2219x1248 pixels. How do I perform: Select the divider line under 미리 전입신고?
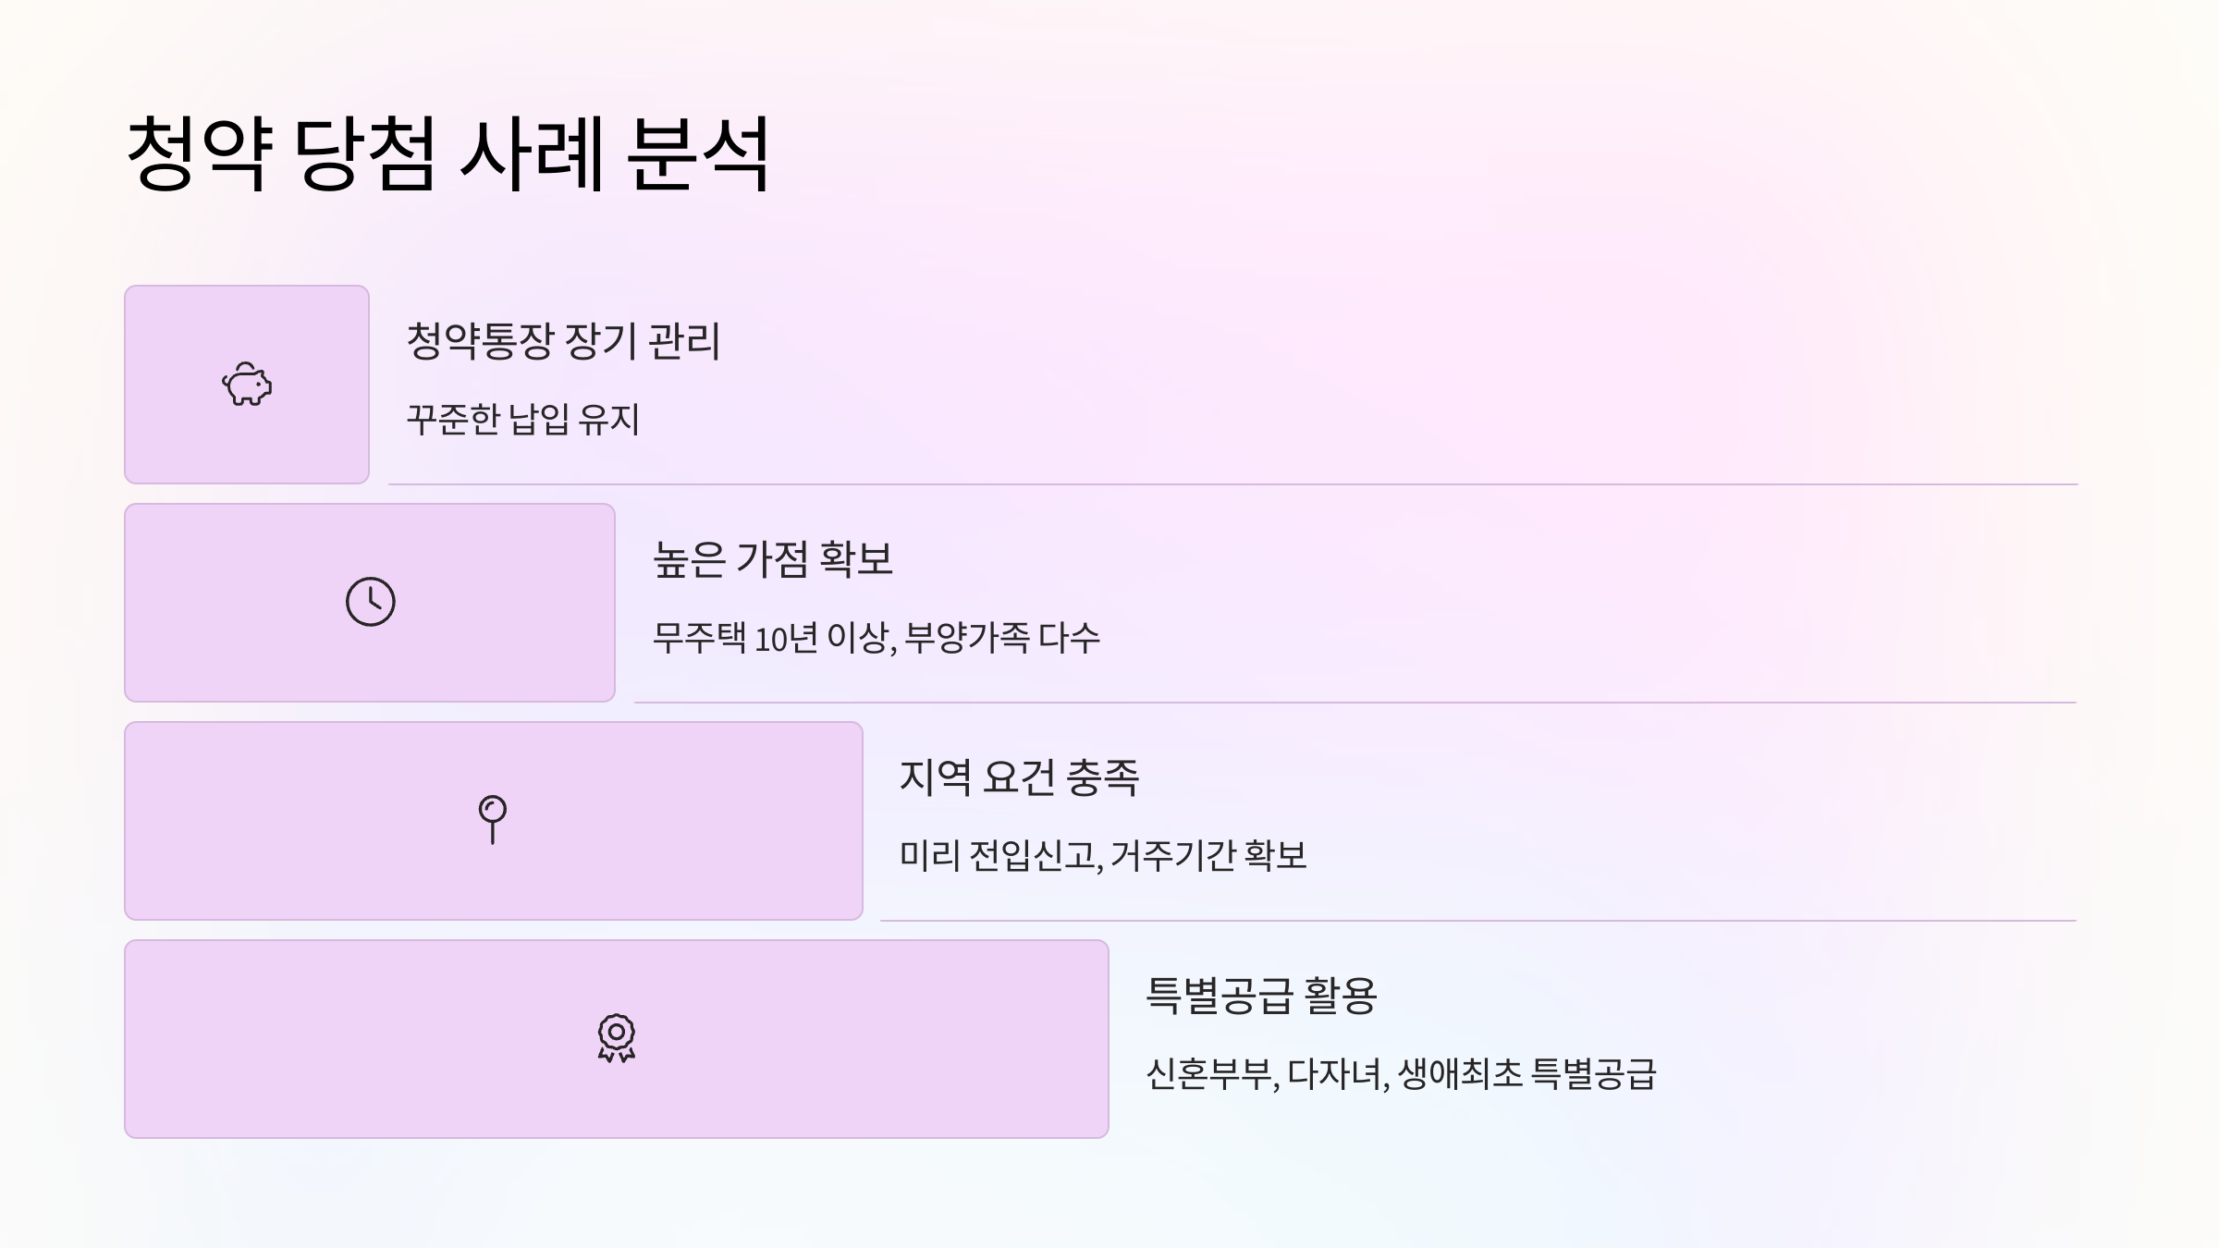[1478, 920]
